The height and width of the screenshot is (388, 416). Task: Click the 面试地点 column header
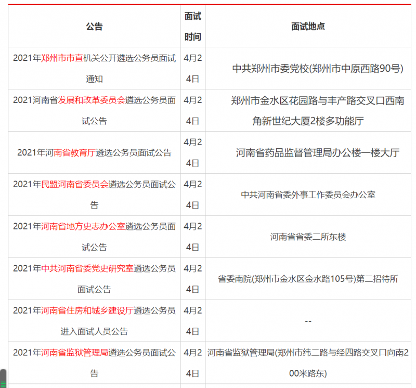click(308, 27)
